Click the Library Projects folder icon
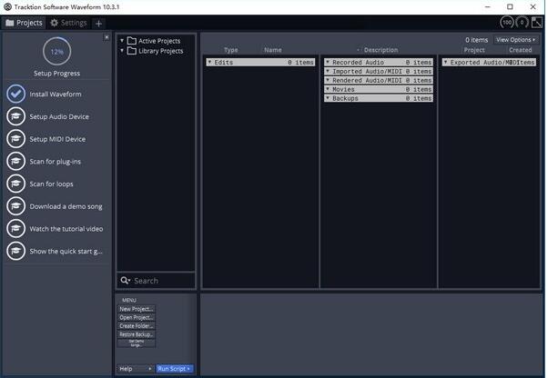The height and width of the screenshot is (378, 548). [x=132, y=51]
